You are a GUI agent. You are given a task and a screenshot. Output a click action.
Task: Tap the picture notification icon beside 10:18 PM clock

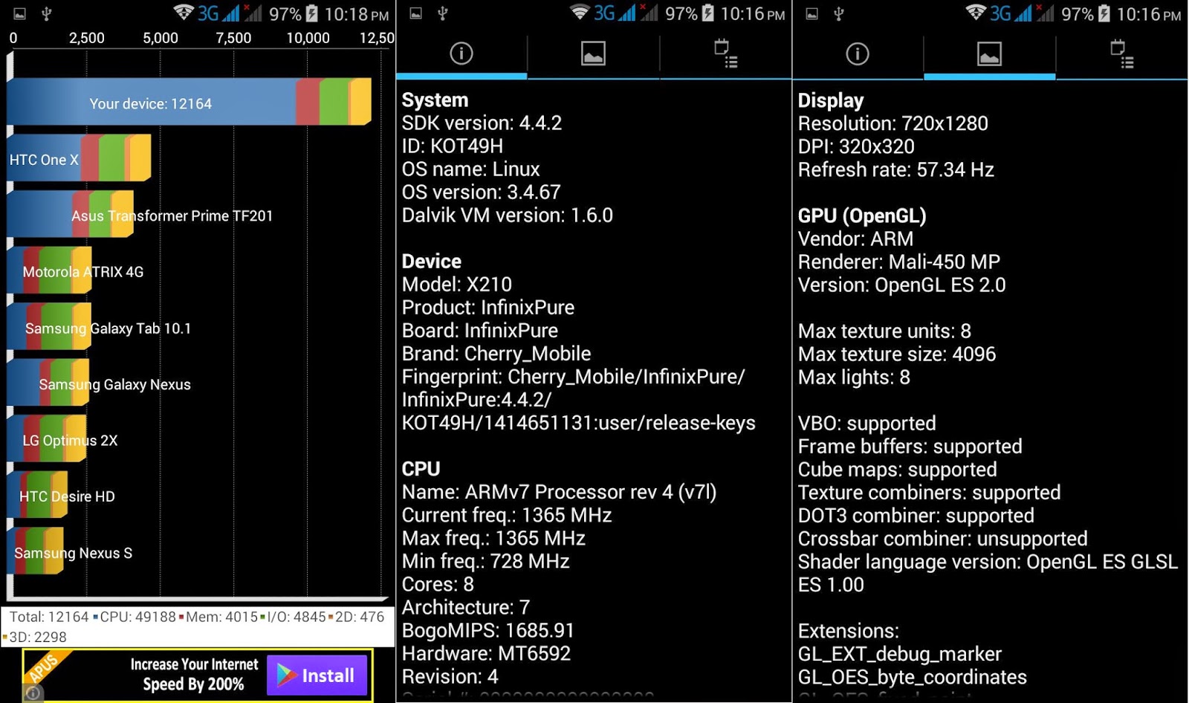20,13
